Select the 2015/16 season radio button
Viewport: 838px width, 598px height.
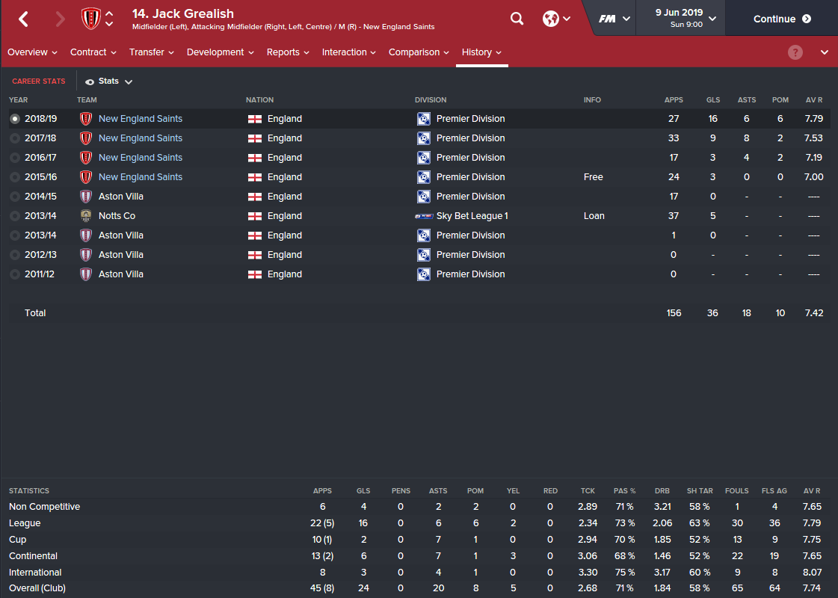15,177
